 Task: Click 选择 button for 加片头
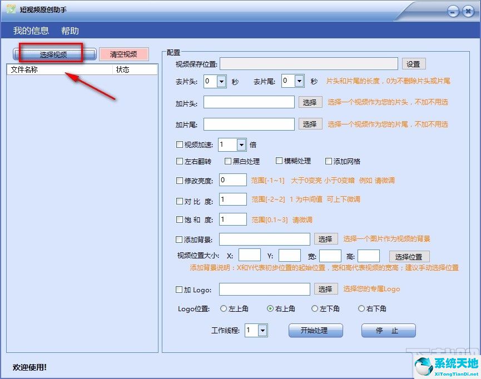pos(310,102)
